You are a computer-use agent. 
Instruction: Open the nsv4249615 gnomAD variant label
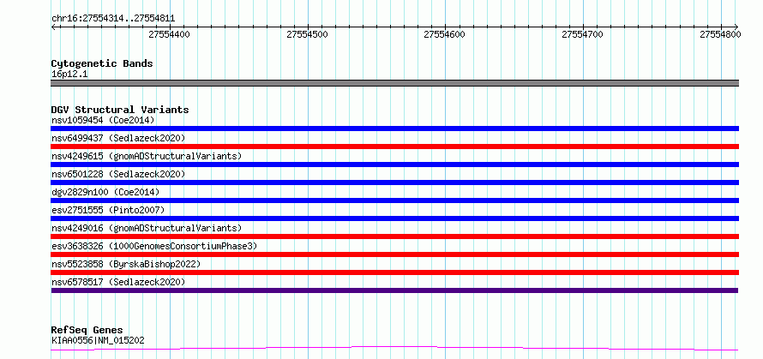[x=147, y=156]
